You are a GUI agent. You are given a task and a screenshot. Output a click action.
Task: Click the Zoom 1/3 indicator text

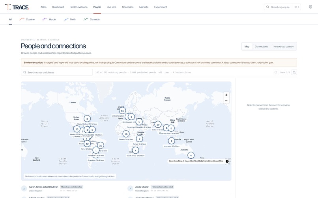click(285, 72)
